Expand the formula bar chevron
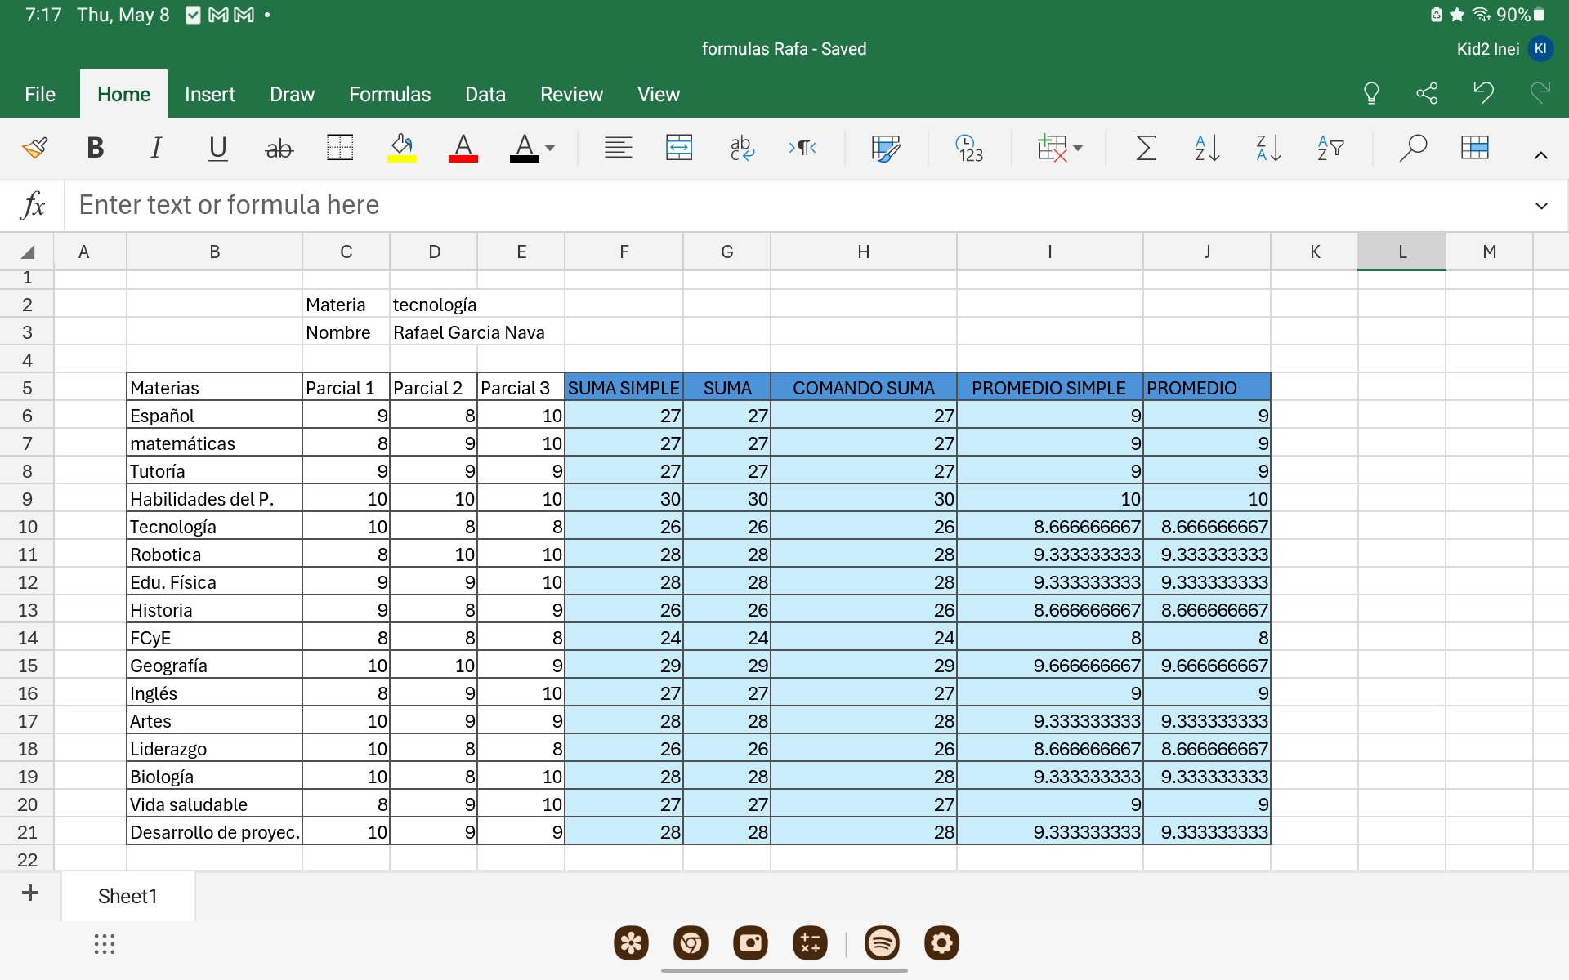This screenshot has width=1569, height=980. click(1541, 206)
